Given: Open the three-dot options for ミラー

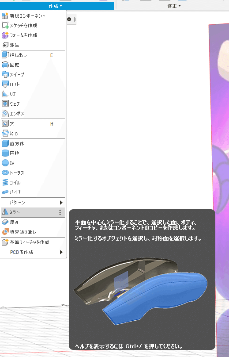Looking at the screenshot, I should [60, 212].
